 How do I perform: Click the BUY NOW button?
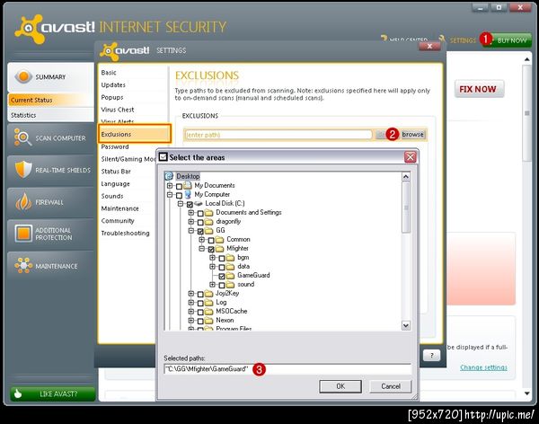[x=508, y=40]
